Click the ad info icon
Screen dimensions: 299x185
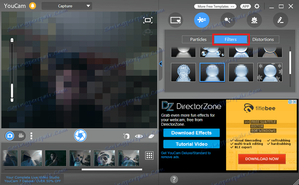point(290,102)
